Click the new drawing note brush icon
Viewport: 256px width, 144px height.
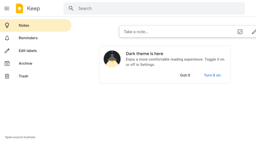pos(253,32)
